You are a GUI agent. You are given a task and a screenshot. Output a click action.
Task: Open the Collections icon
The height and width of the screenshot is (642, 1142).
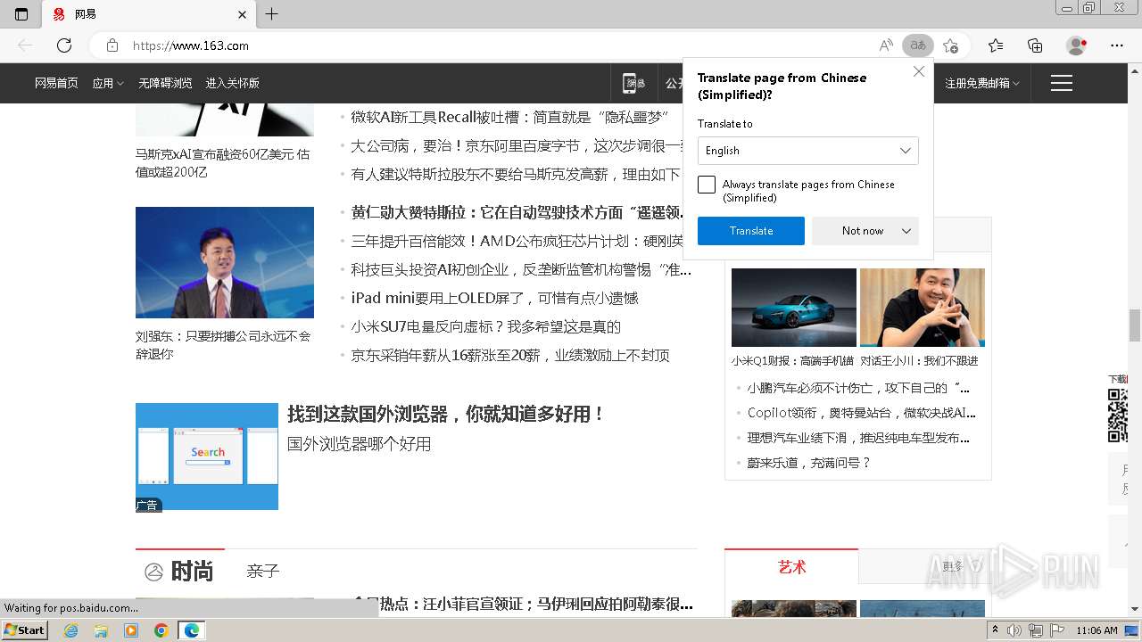click(1035, 45)
